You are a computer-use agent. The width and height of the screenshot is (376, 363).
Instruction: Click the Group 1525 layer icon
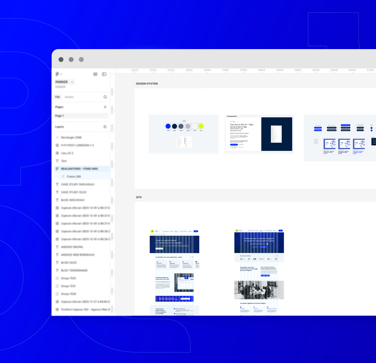[x=57, y=278]
